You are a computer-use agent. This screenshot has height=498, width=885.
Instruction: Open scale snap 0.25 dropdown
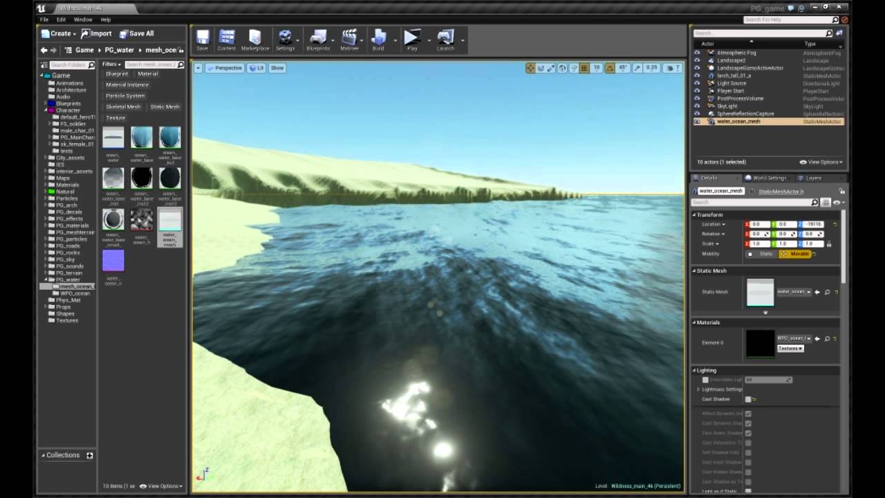651,68
